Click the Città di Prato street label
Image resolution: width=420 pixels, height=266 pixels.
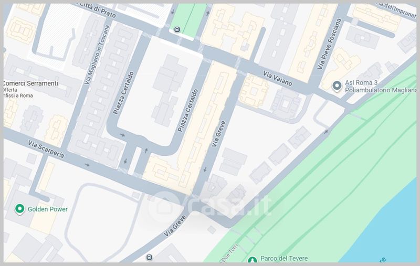[97, 10]
